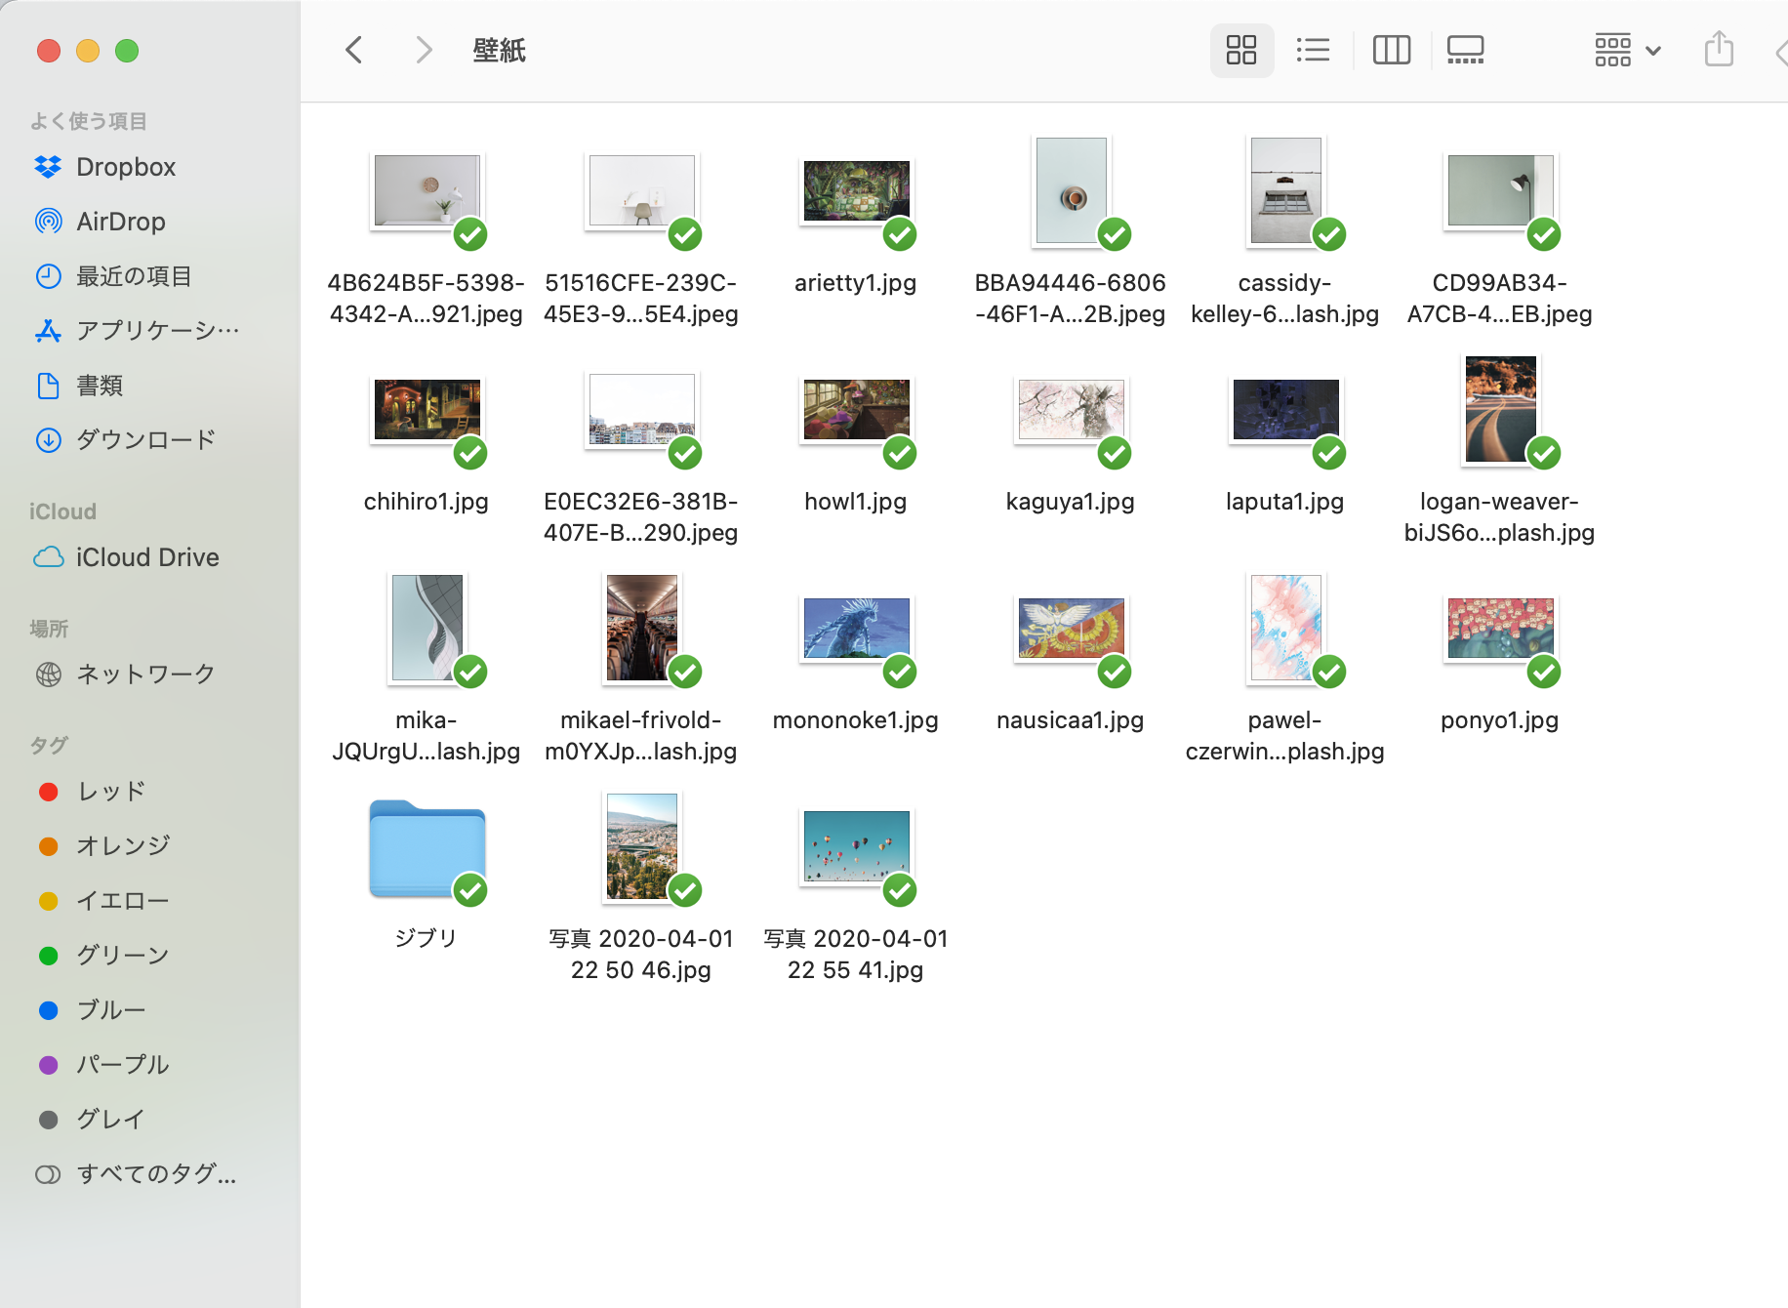Click the 壁紙 window title
Screen dimensions: 1788x1308
tap(500, 51)
